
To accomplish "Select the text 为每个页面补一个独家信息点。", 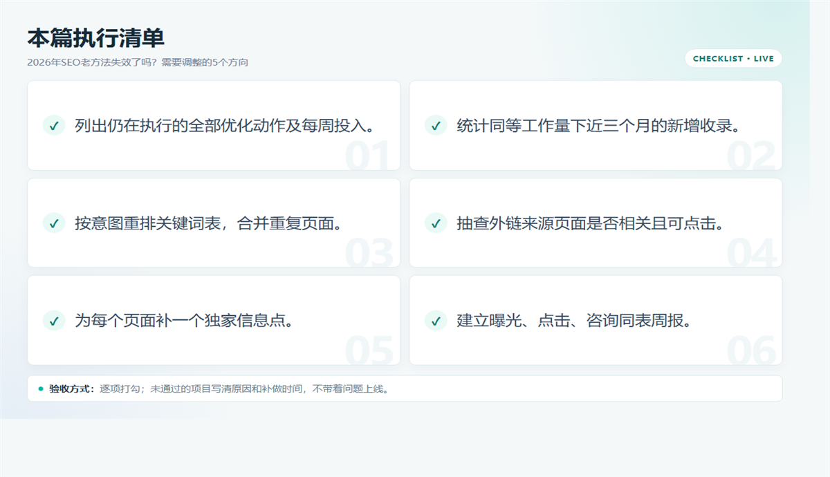I will pos(184,321).
